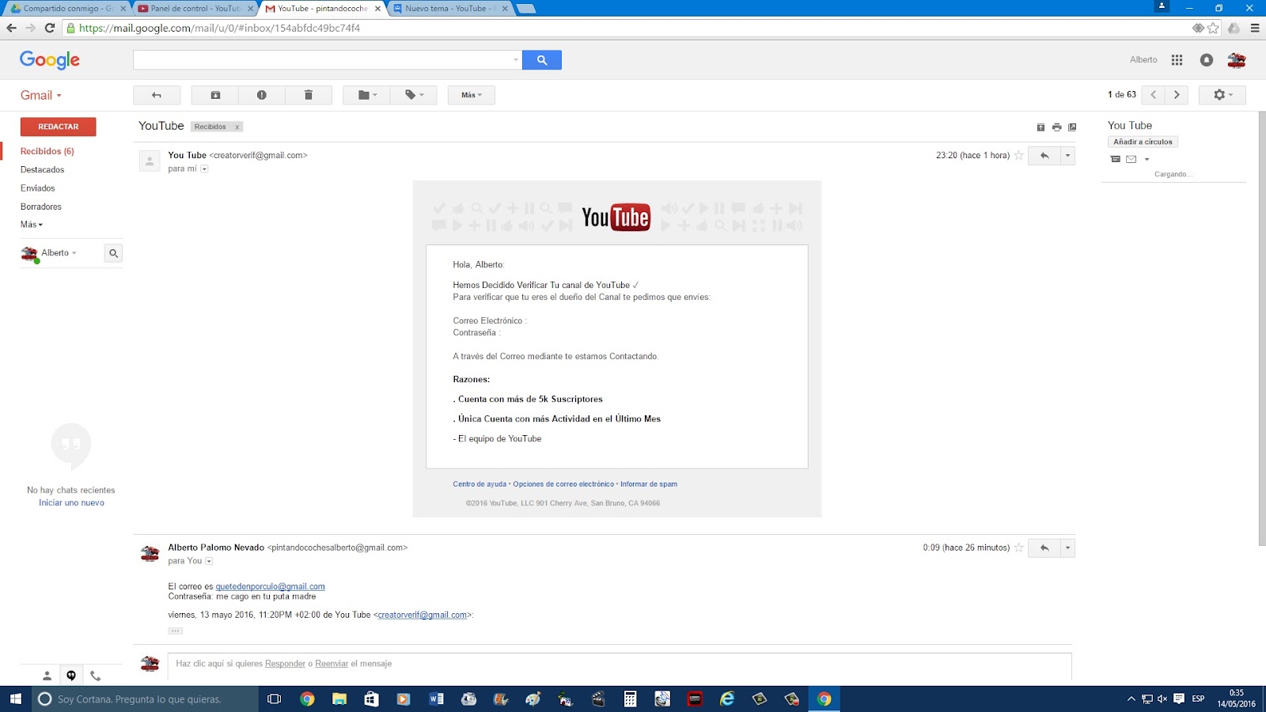
Task: Remove the Recibidos label from conversation
Action: pos(237,127)
